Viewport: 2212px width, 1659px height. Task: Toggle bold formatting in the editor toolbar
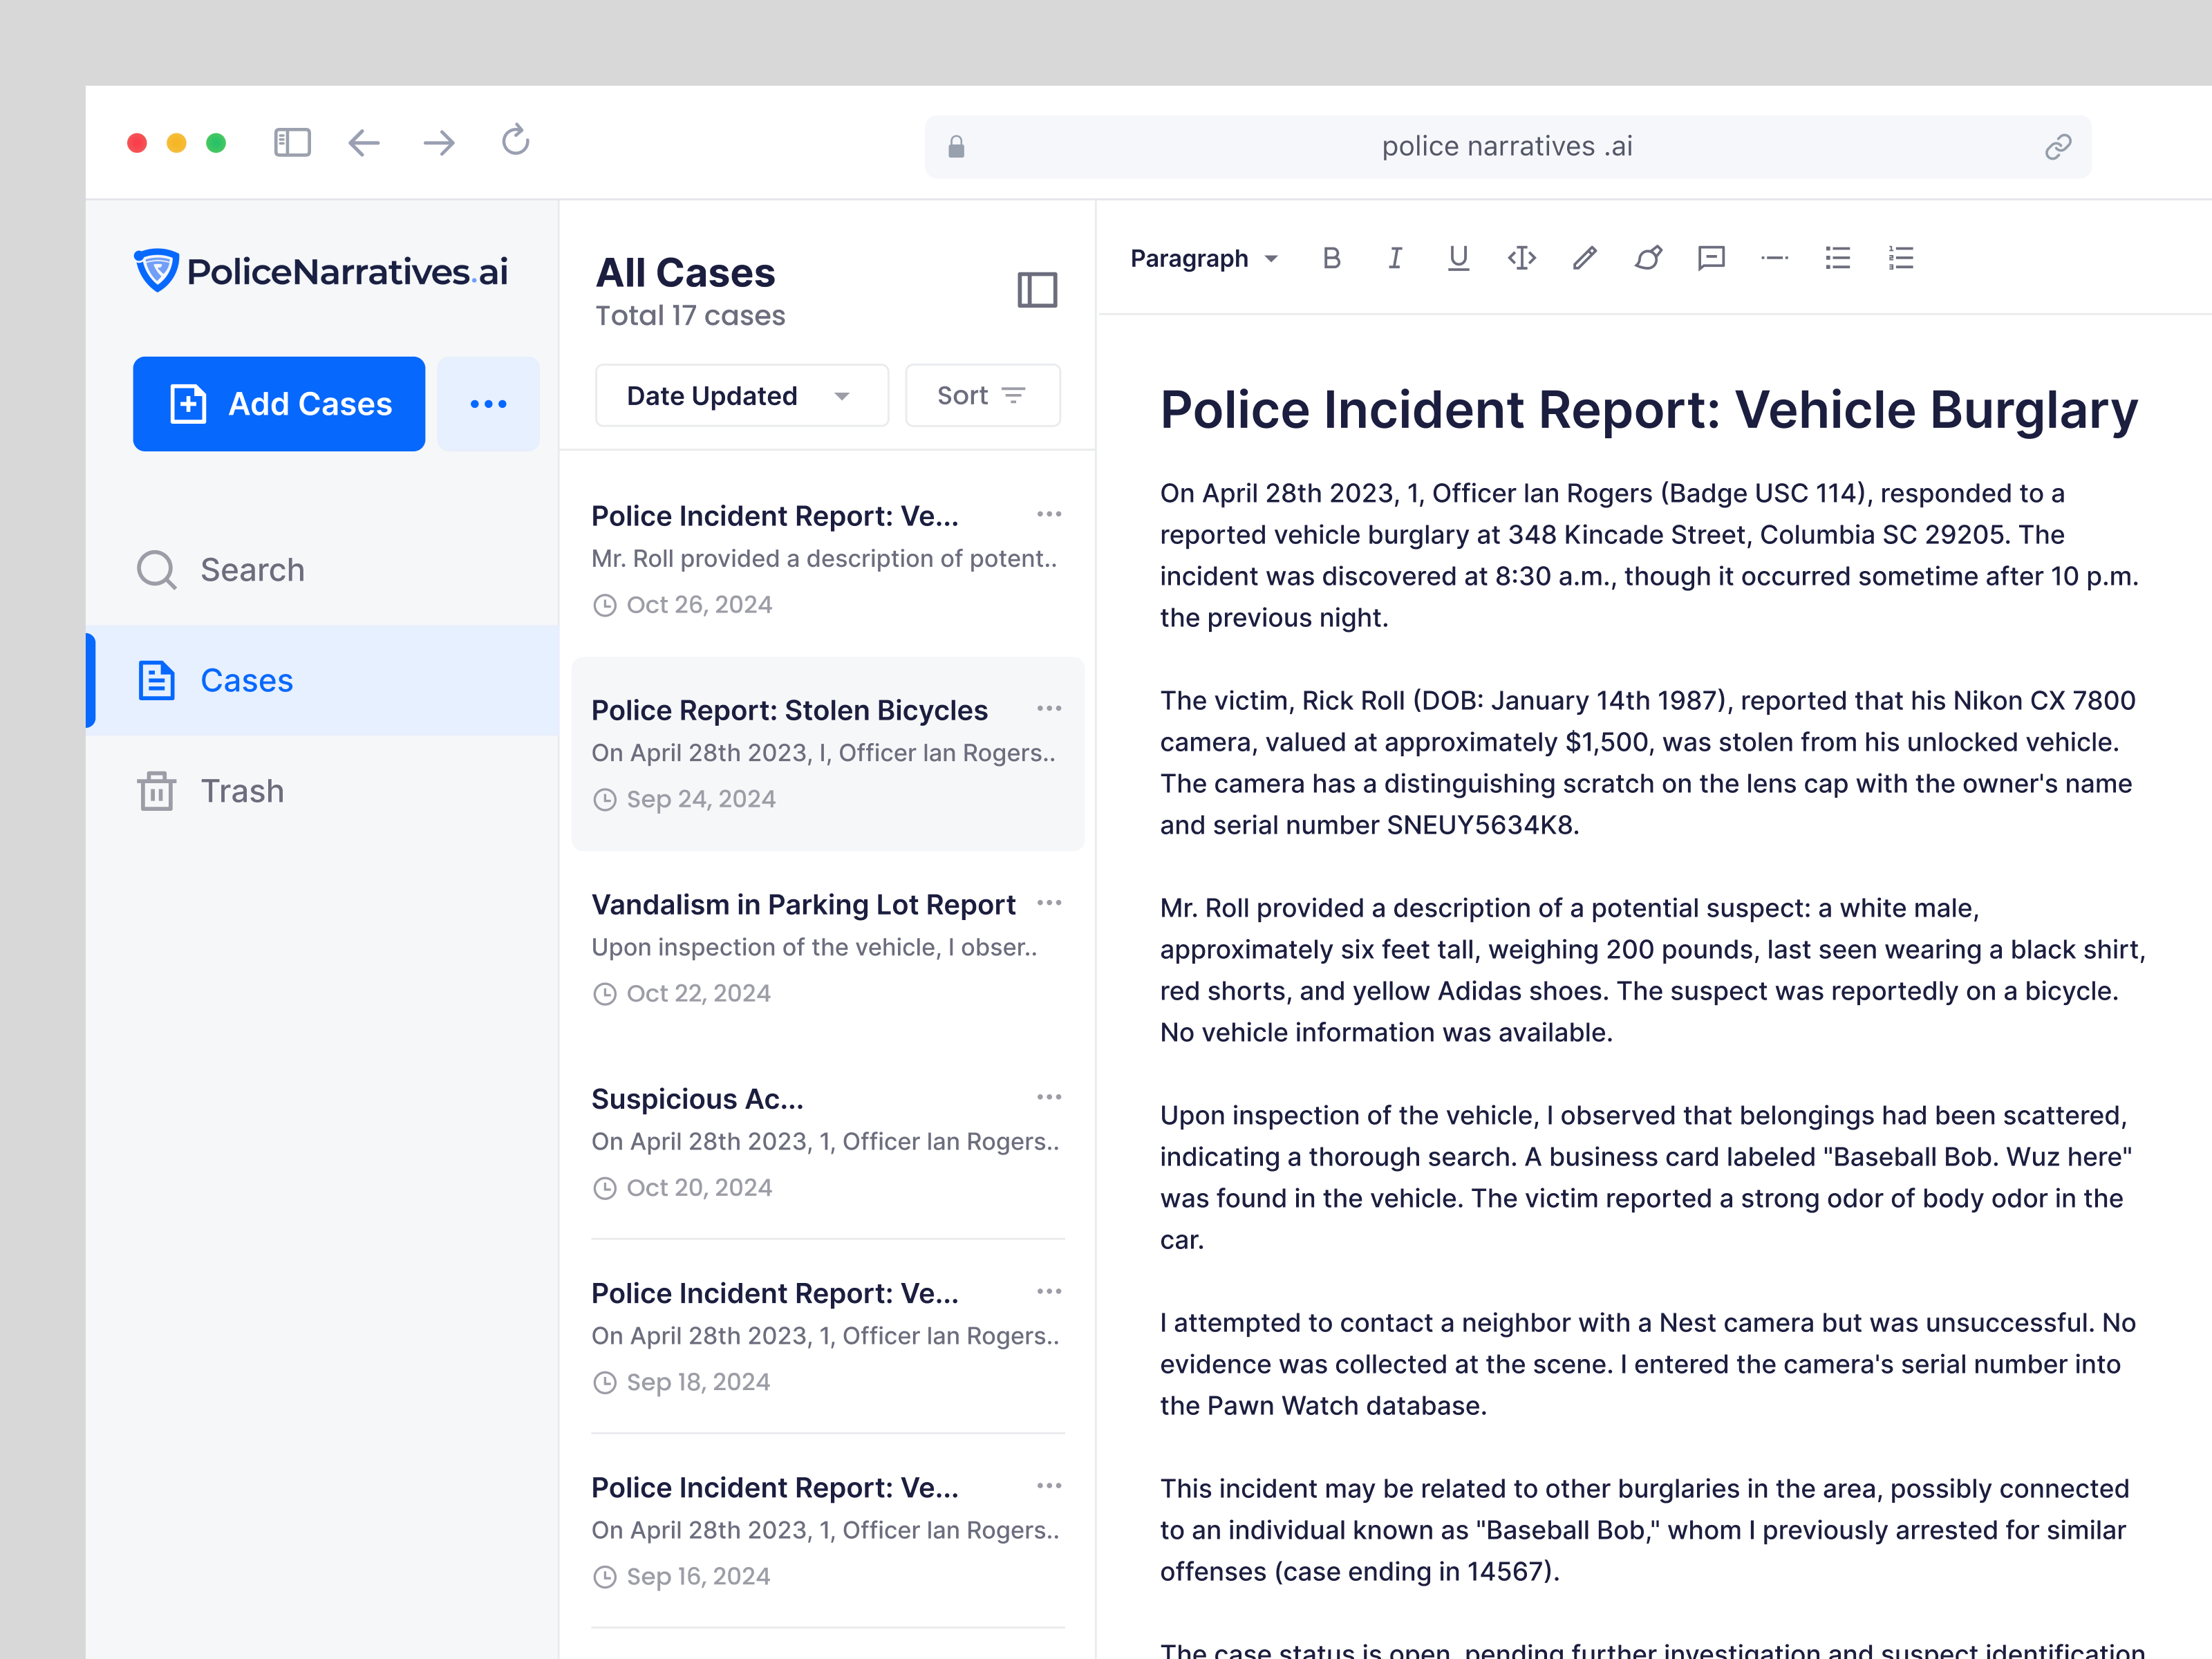coord(1331,258)
